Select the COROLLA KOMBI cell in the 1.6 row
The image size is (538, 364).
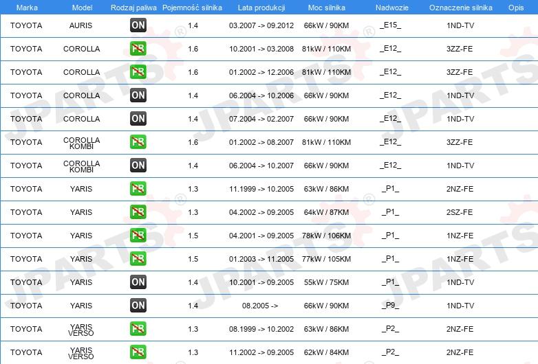click(82, 143)
